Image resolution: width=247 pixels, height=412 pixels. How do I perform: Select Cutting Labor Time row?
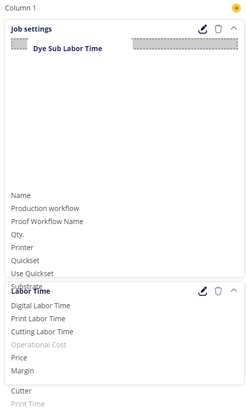tap(42, 332)
